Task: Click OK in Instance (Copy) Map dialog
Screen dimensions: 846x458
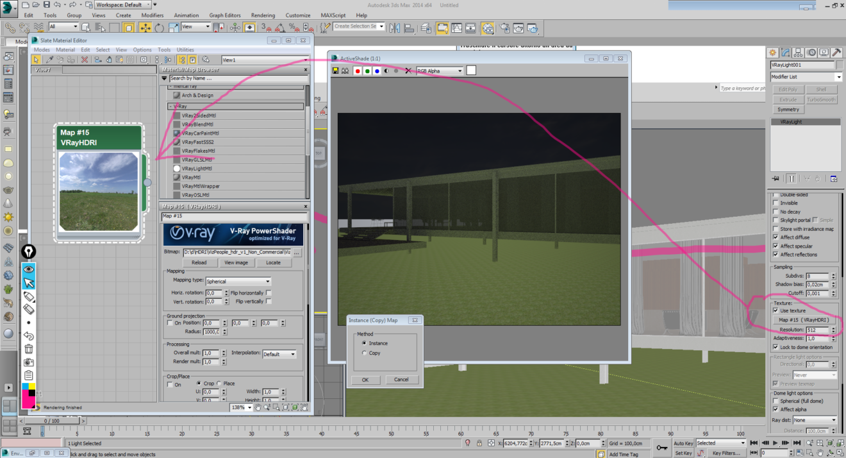Action: point(365,380)
